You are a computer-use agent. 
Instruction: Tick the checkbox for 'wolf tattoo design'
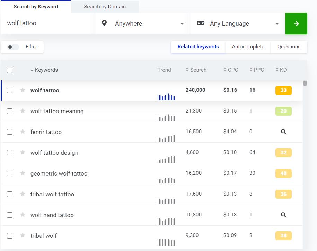10,153
